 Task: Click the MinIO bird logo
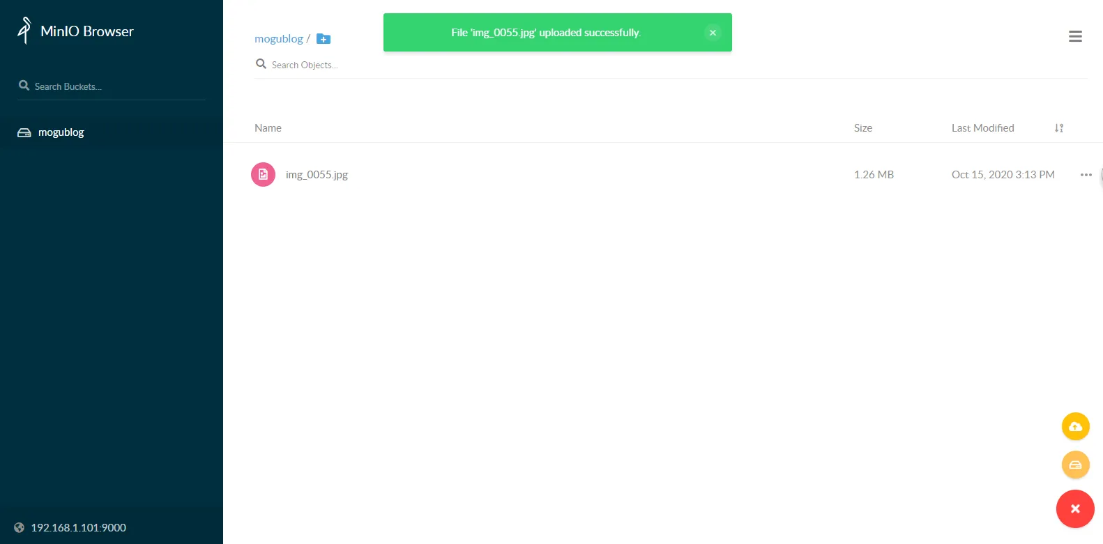coord(24,31)
